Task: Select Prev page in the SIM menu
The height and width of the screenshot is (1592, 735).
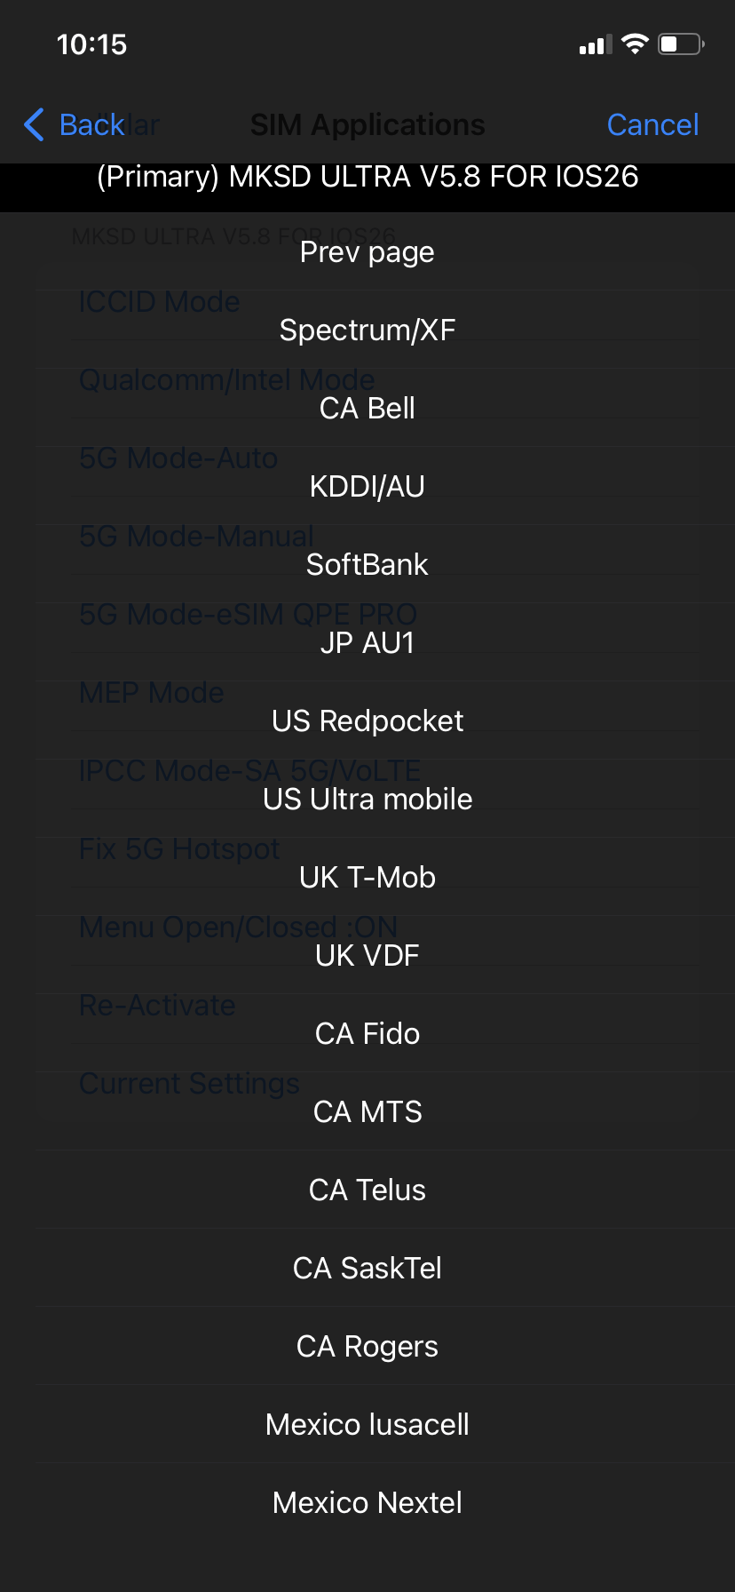Action: click(x=367, y=251)
